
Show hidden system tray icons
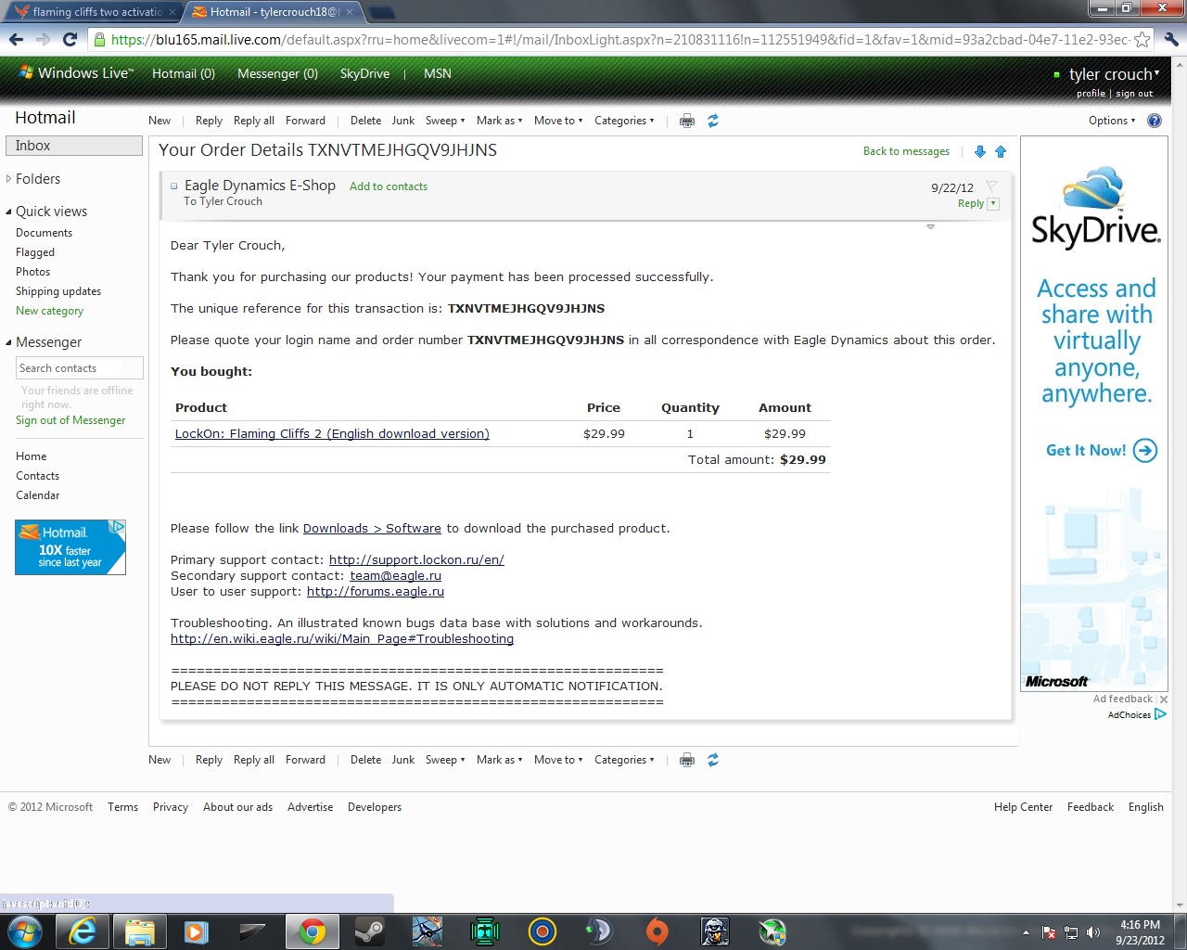click(1026, 932)
